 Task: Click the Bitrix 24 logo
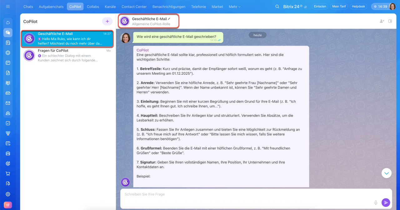click(292, 7)
